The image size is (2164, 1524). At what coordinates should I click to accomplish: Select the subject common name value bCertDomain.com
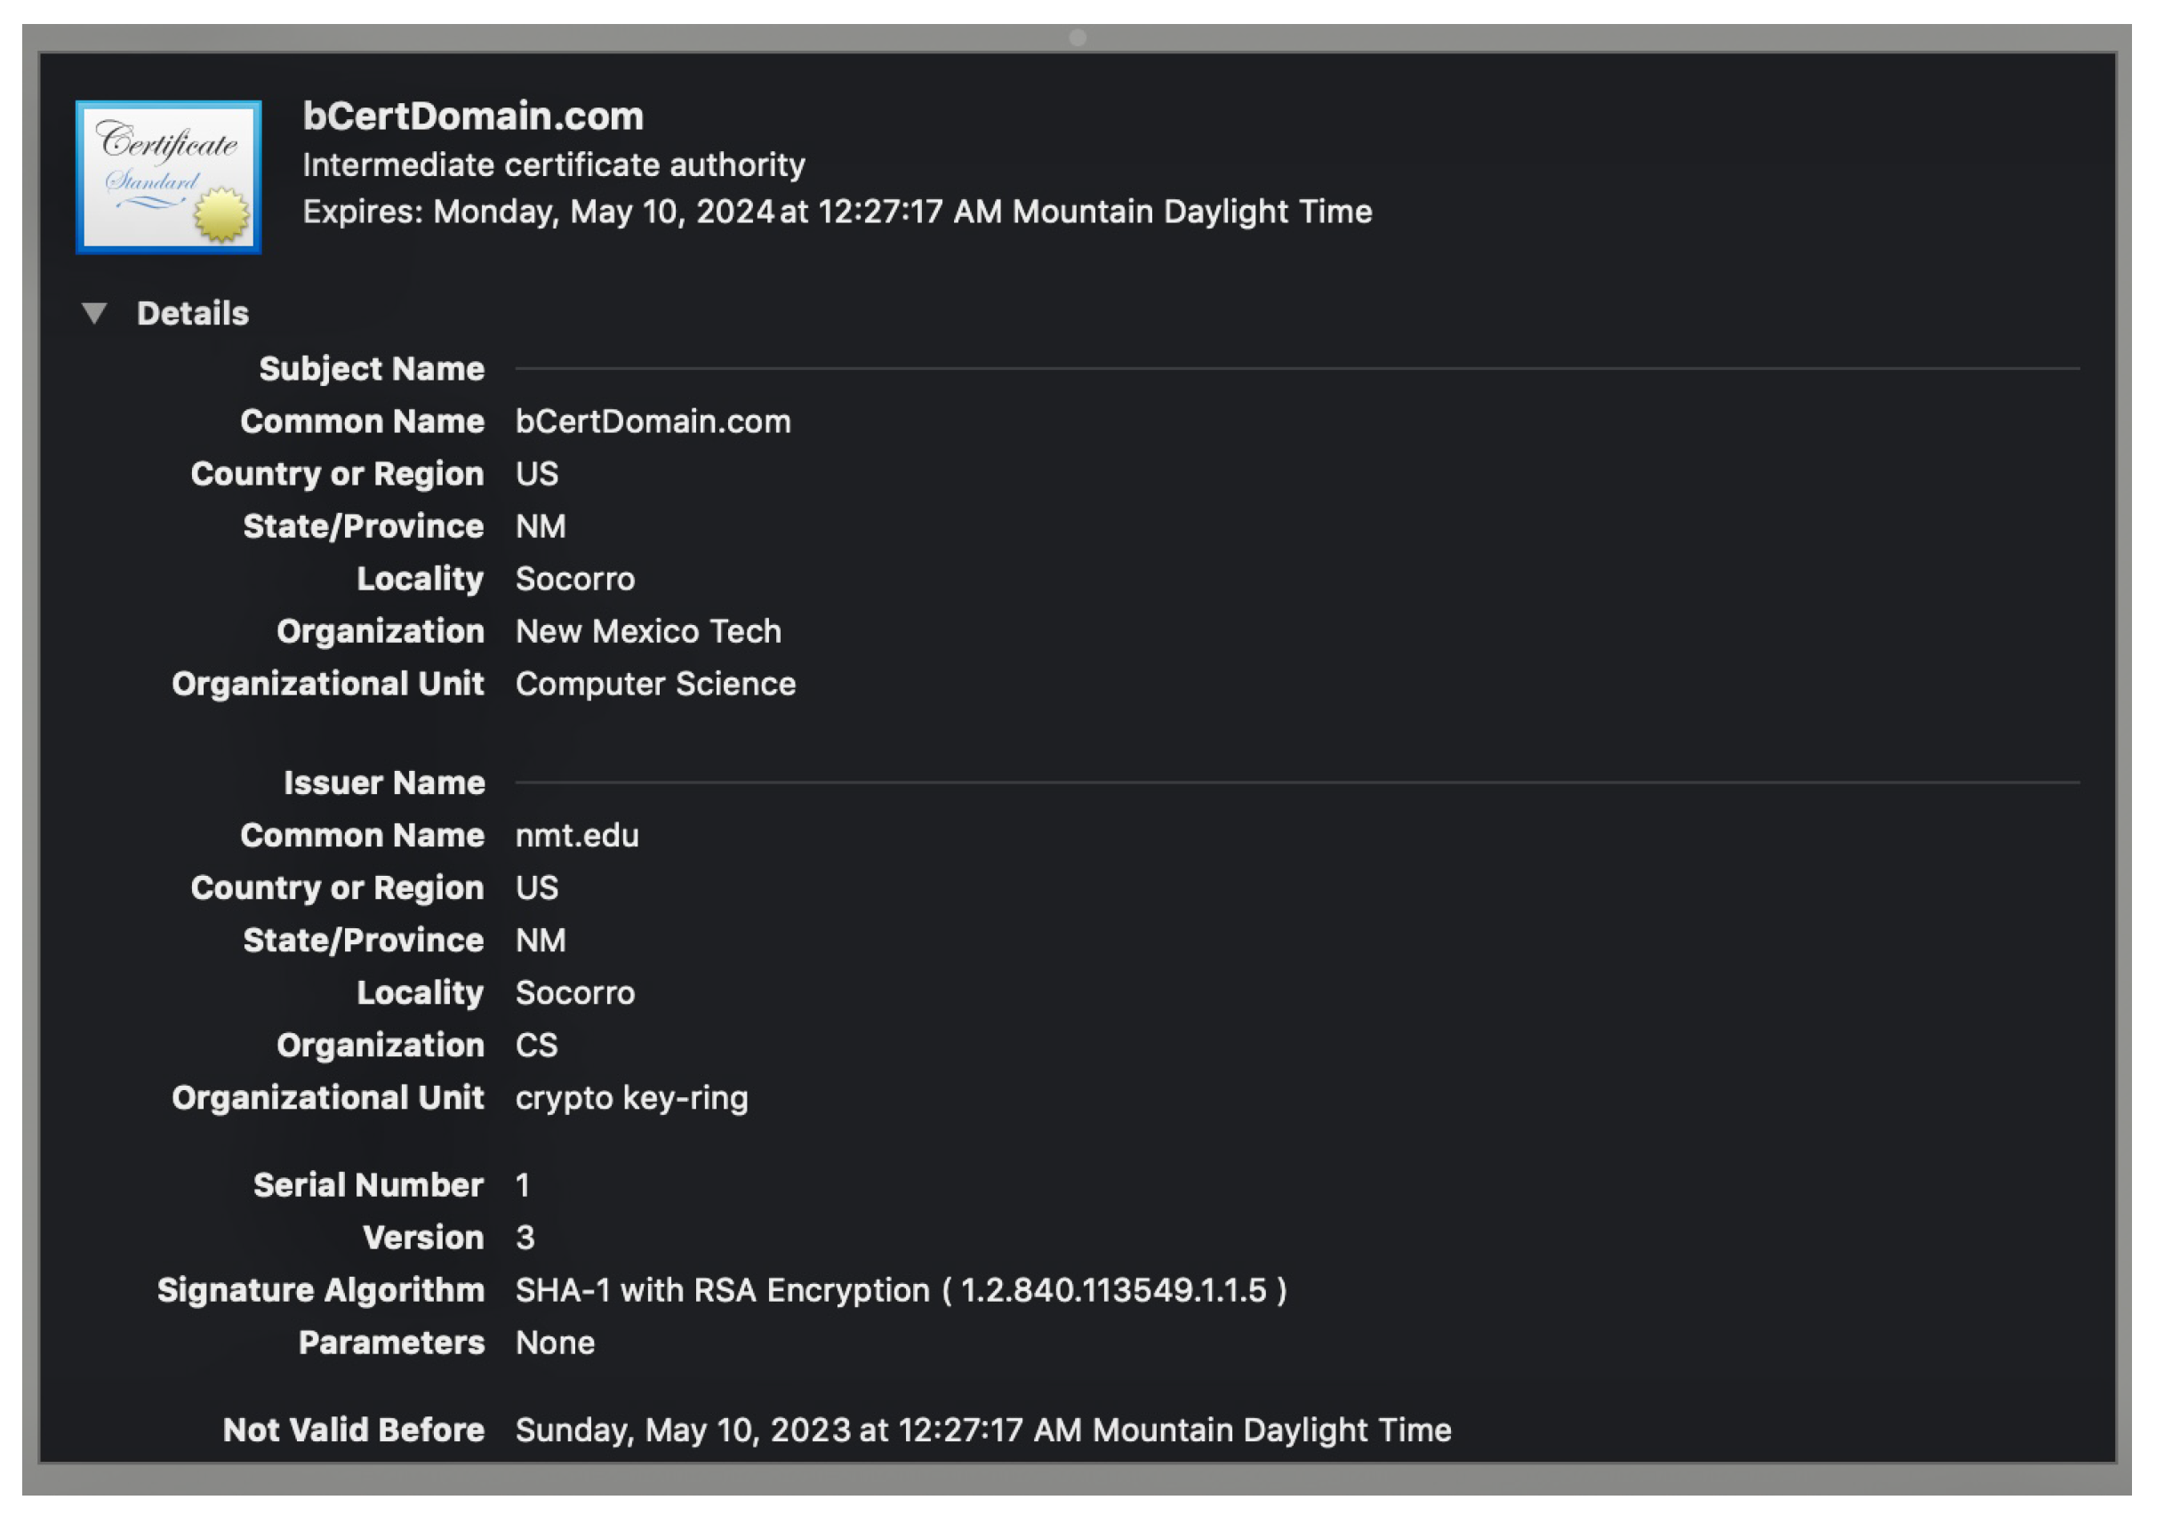coord(653,422)
